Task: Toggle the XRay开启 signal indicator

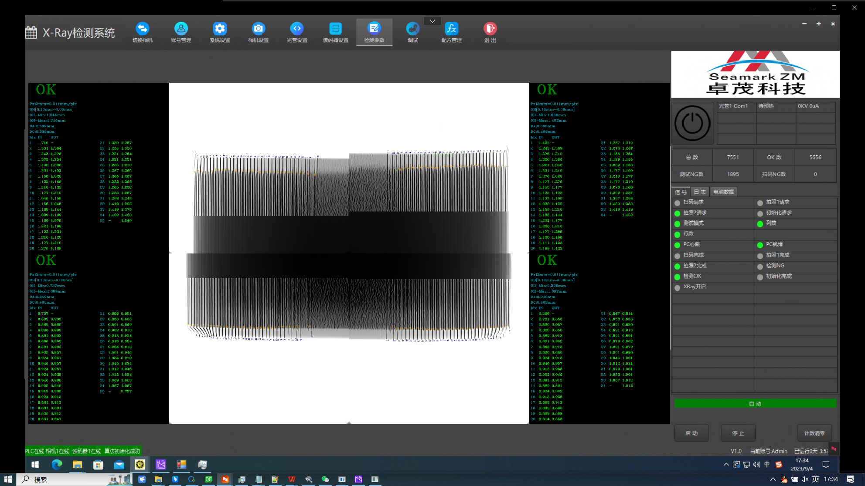Action: click(678, 287)
